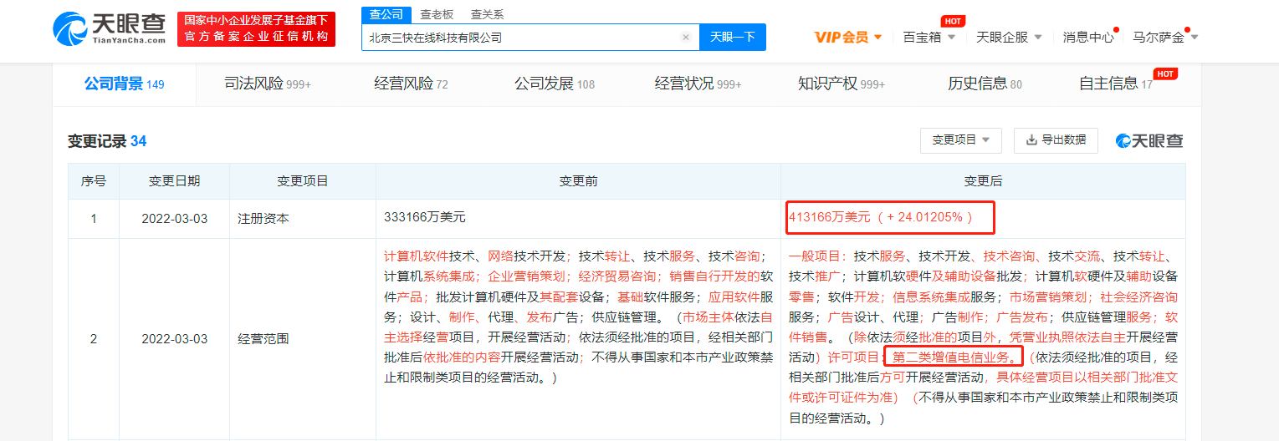Switch to the 查老板 search tab
The image size is (1279, 441).
click(437, 14)
